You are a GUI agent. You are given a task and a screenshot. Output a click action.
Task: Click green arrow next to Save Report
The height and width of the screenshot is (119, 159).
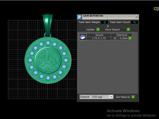pos(129,29)
